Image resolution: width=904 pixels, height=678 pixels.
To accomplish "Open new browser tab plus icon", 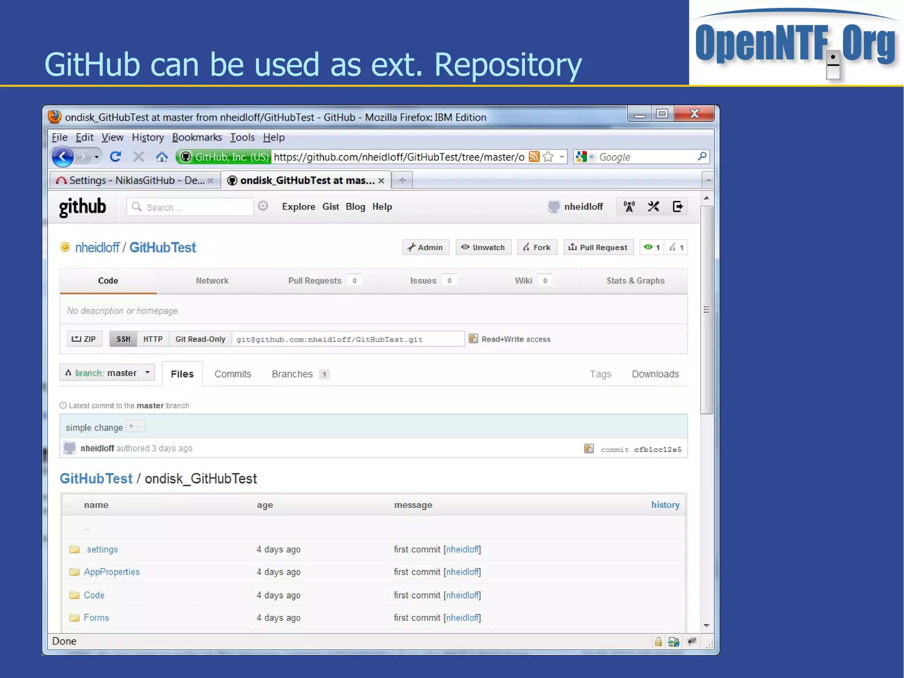I will pos(402,180).
